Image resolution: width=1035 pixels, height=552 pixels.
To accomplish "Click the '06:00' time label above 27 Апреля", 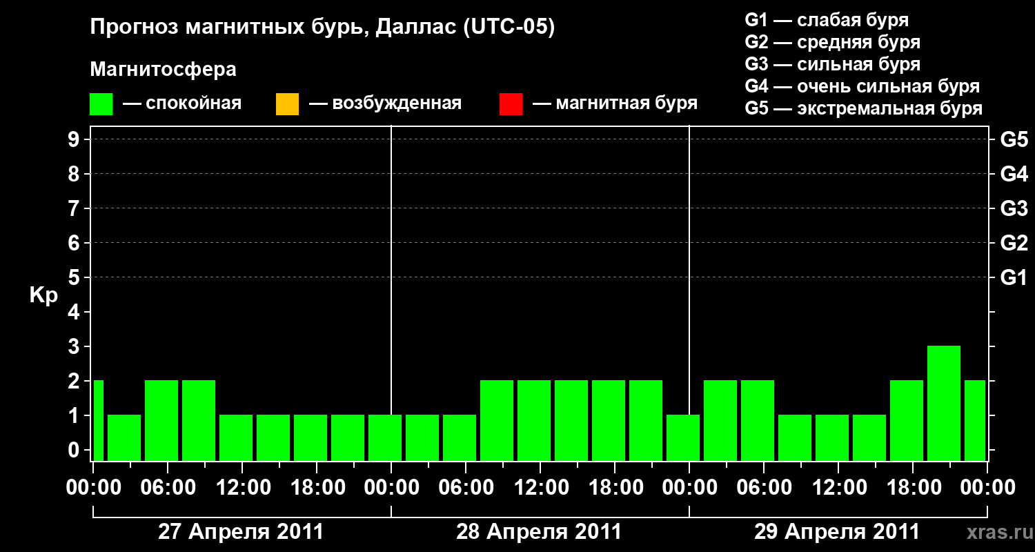I will [x=168, y=488].
